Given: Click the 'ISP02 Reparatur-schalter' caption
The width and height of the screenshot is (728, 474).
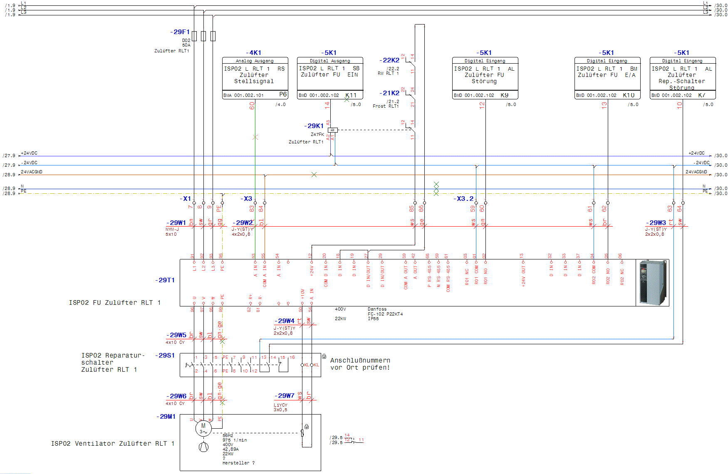Looking at the screenshot, I should pos(113,359).
